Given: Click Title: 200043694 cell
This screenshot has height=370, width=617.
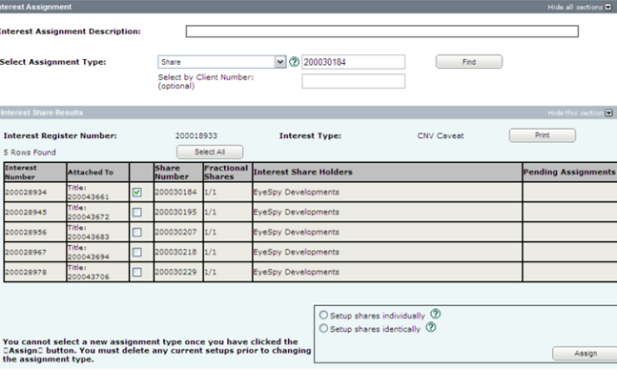Looking at the screenshot, I should [98, 252].
